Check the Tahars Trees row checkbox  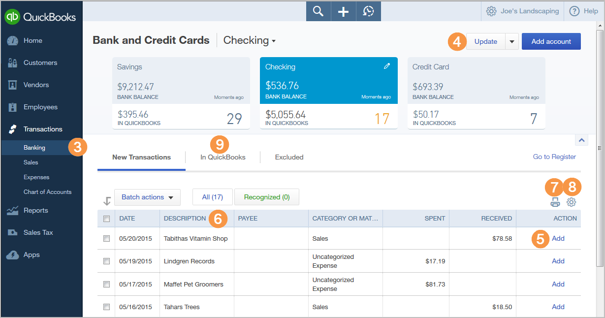[x=106, y=307]
